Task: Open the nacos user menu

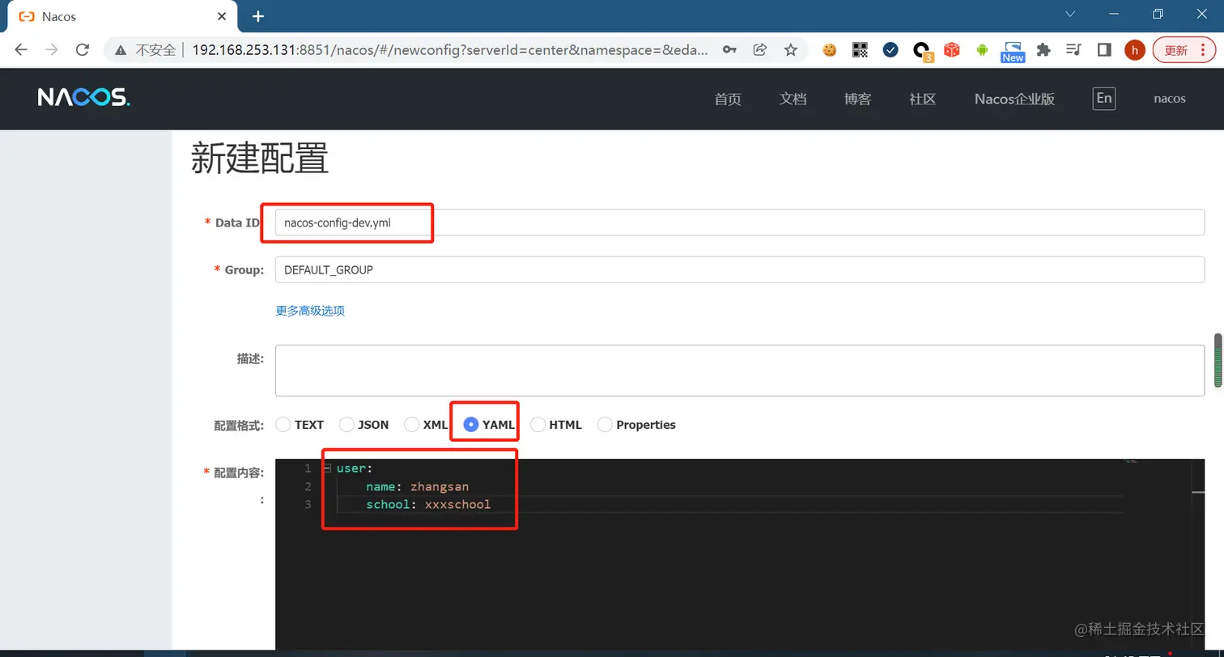Action: click(x=1170, y=99)
